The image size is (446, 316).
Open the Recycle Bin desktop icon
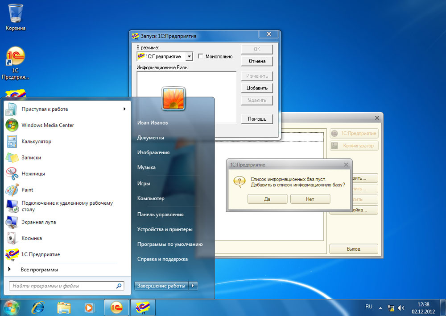coord(16,14)
